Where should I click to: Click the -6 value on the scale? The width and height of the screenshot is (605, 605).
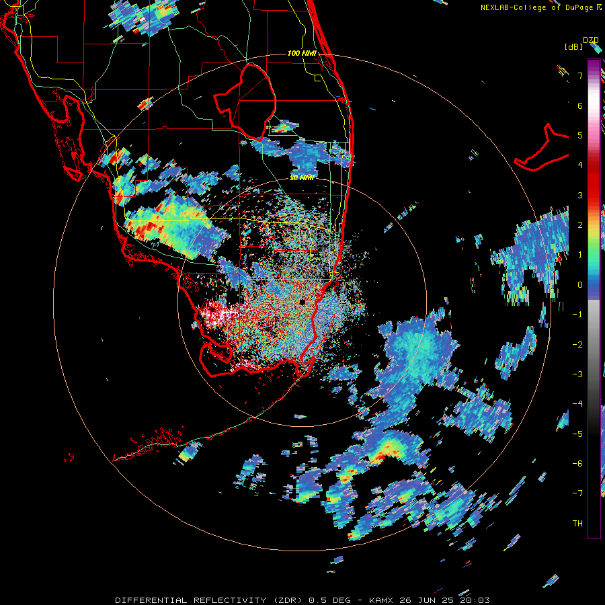pos(577,464)
